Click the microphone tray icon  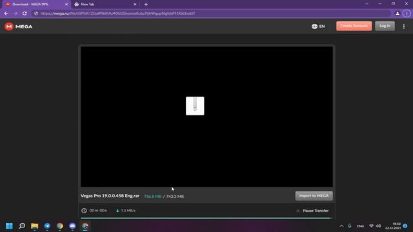click(350, 226)
